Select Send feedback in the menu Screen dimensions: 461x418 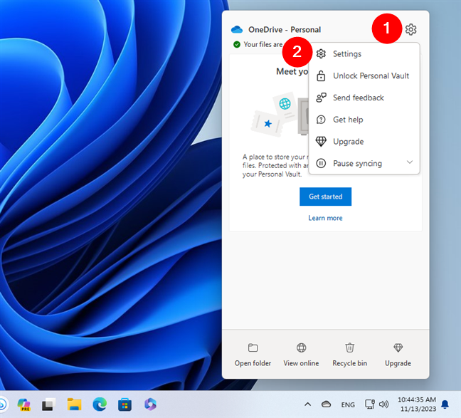(364, 98)
